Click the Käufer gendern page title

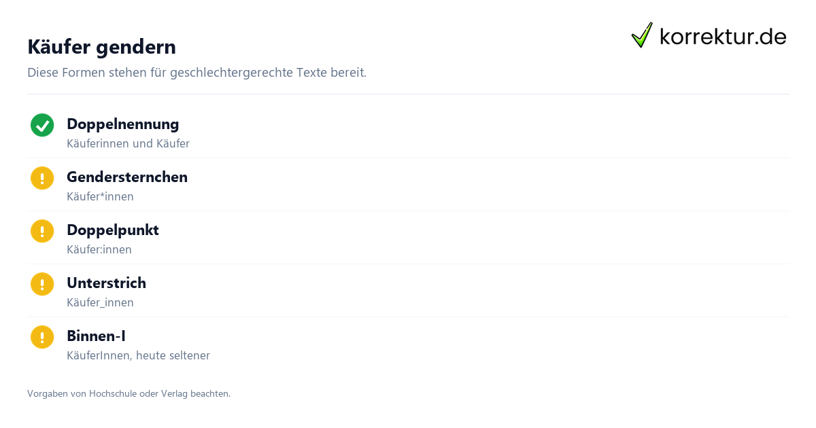point(101,47)
